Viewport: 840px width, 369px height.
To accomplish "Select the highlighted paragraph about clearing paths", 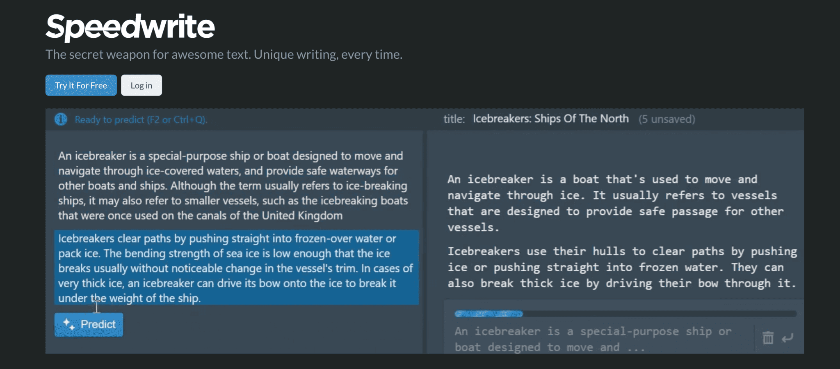I will (236, 268).
